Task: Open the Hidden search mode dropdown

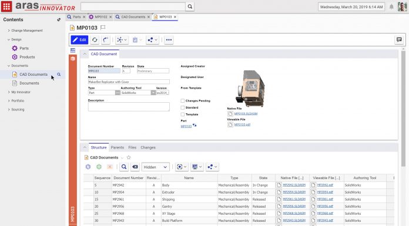Action: tap(156, 167)
